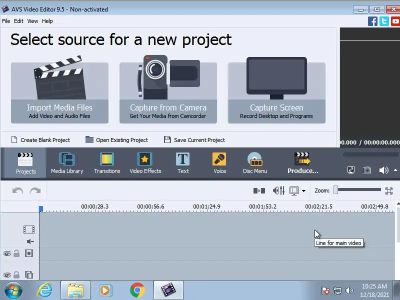Open Google Chrome from taskbar
The height and width of the screenshot is (300, 400).
click(x=137, y=290)
